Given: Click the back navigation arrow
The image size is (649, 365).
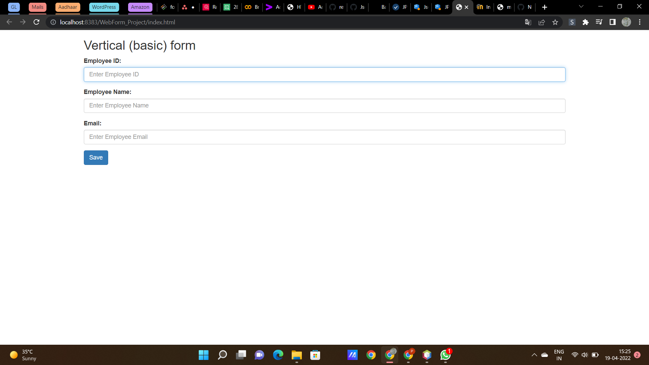Looking at the screenshot, I should [9, 22].
